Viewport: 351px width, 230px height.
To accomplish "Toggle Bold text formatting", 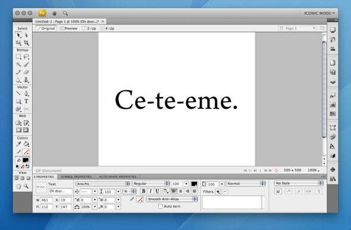I will click(x=144, y=191).
